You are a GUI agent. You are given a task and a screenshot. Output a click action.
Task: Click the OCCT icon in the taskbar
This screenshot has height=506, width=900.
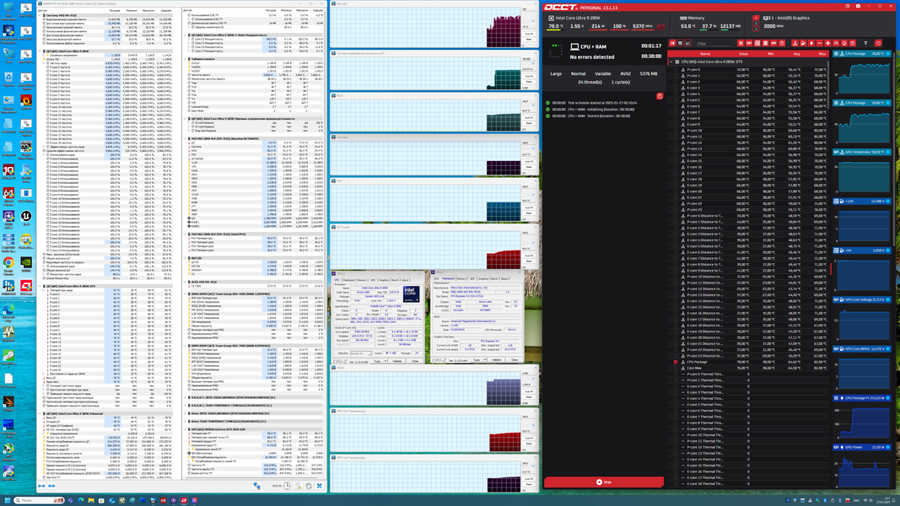pyautogui.click(x=184, y=500)
